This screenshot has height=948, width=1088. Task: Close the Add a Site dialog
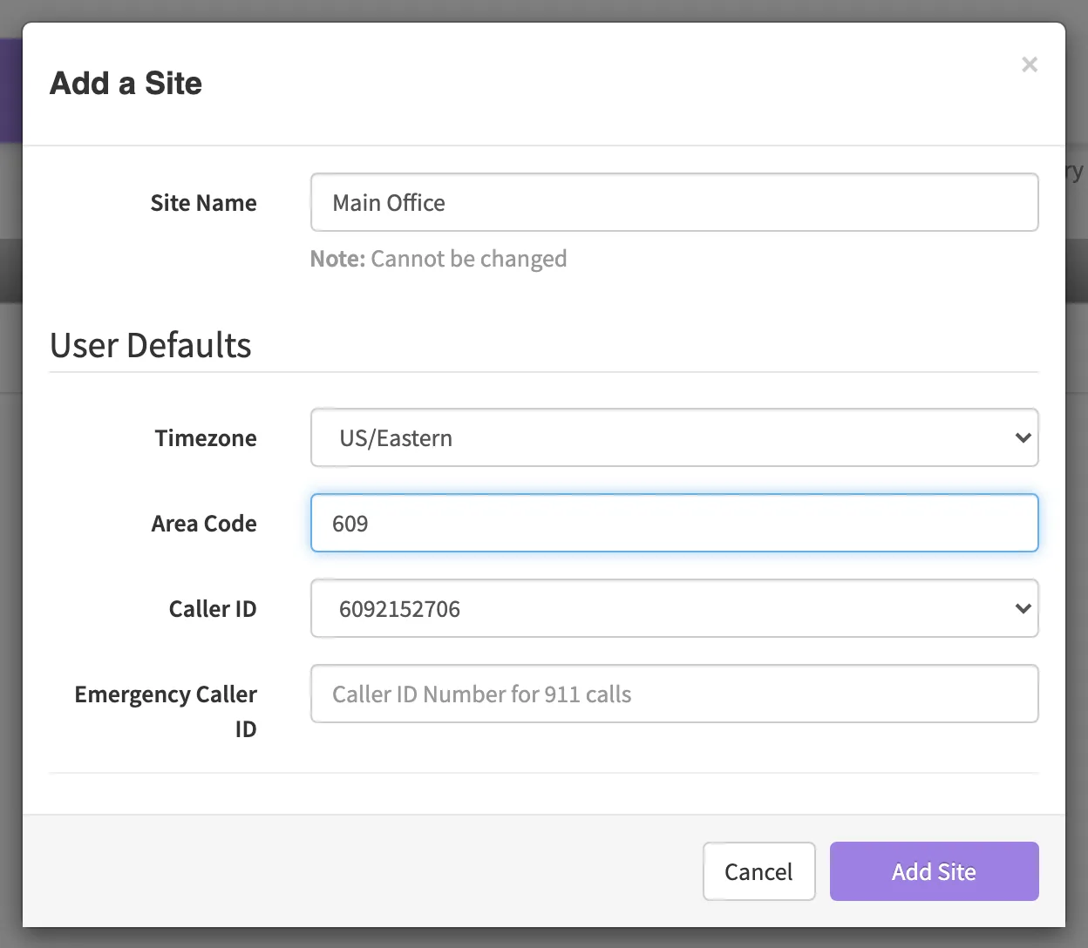pos(1030,64)
